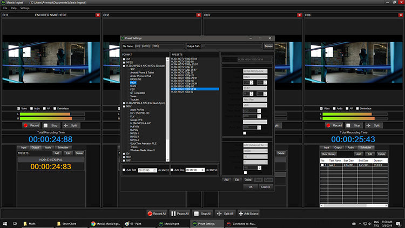Collapse the MOV format group

pyautogui.click(x=123, y=106)
